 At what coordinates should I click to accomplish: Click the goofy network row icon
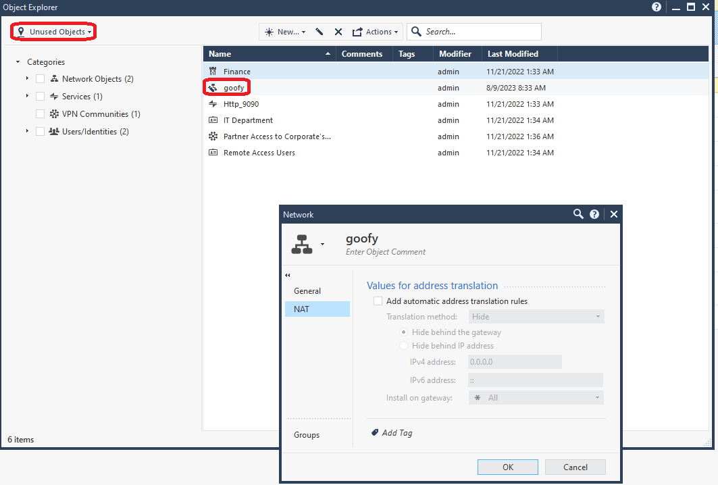(x=213, y=87)
